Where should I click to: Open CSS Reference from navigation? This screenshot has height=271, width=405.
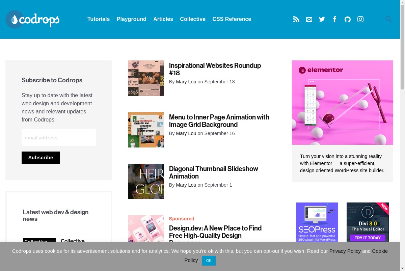[232, 19]
